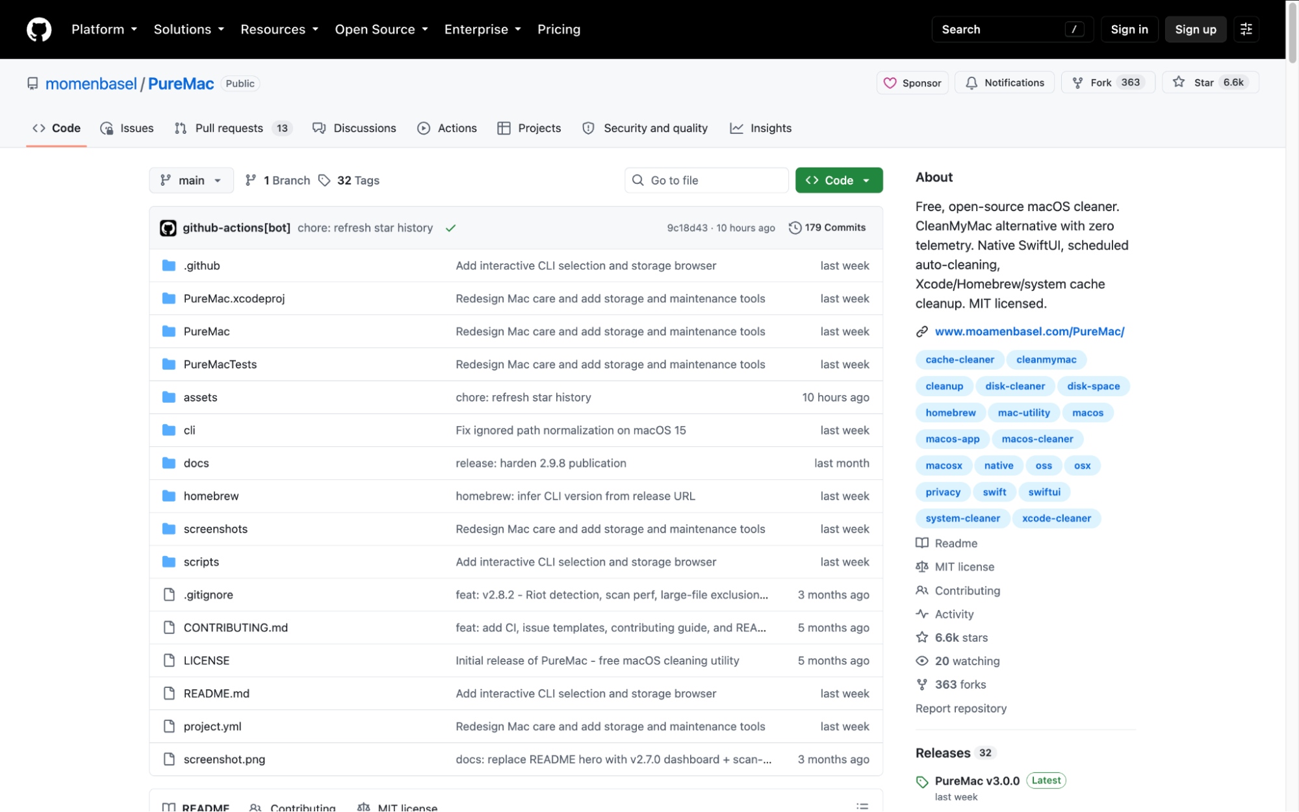The height and width of the screenshot is (812, 1299).
Task: Open the Discussions tab
Action: (x=355, y=129)
